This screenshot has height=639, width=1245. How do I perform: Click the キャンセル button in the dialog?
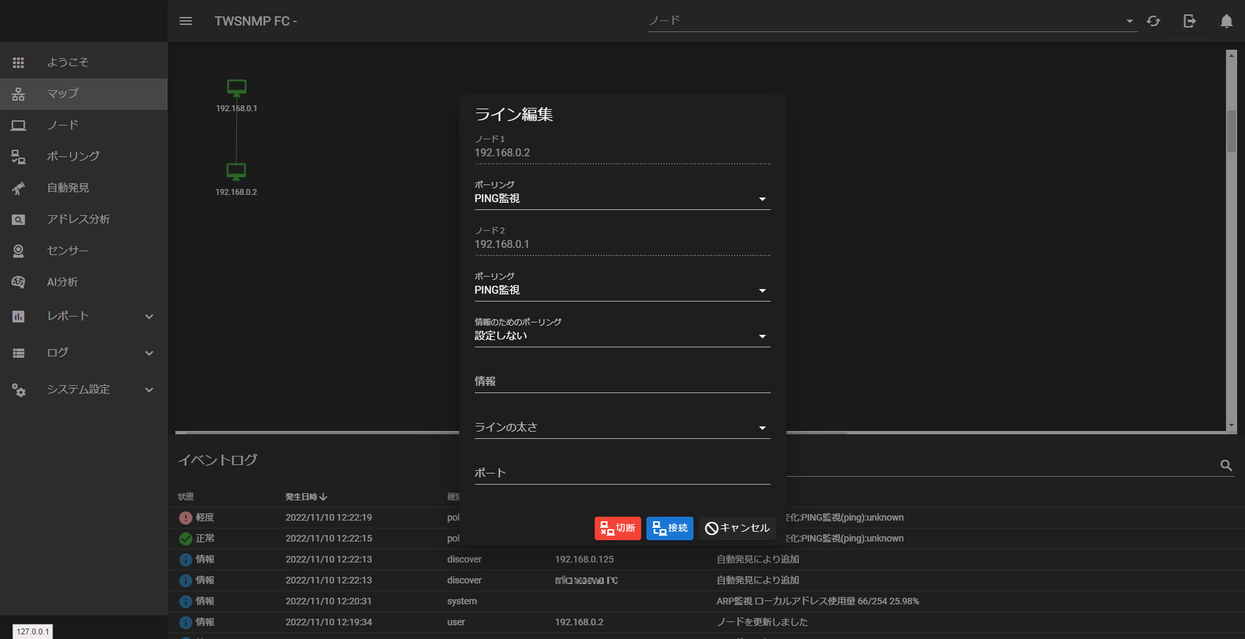[x=737, y=528]
